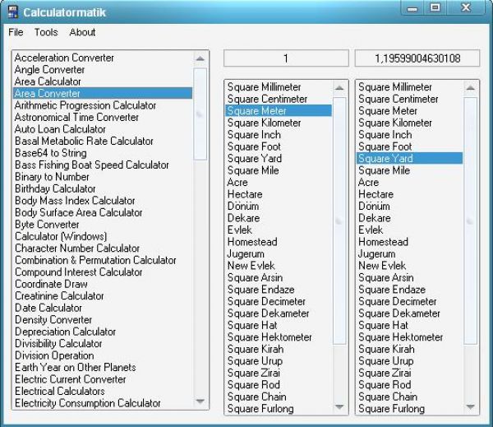493x427 pixels.
Task: Select Byte Converter
Action: 103,225
